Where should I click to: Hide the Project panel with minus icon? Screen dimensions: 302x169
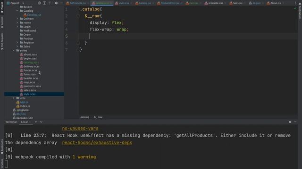click(61, 3)
